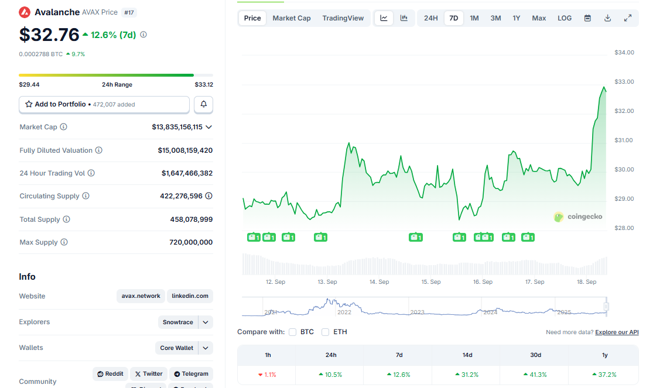Visit the avax.network website link
The image size is (653, 388).
tap(141, 296)
